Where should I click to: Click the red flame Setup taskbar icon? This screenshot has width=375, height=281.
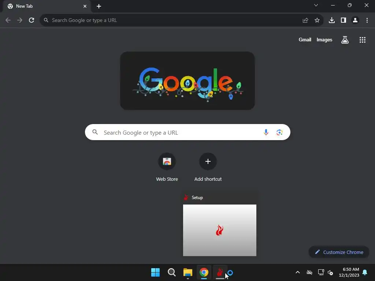tap(220, 272)
